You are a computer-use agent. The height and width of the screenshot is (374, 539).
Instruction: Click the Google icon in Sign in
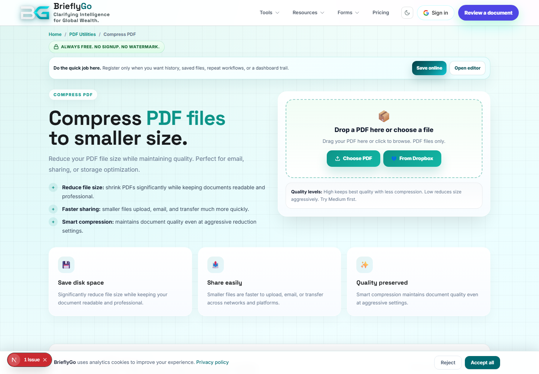(426, 13)
